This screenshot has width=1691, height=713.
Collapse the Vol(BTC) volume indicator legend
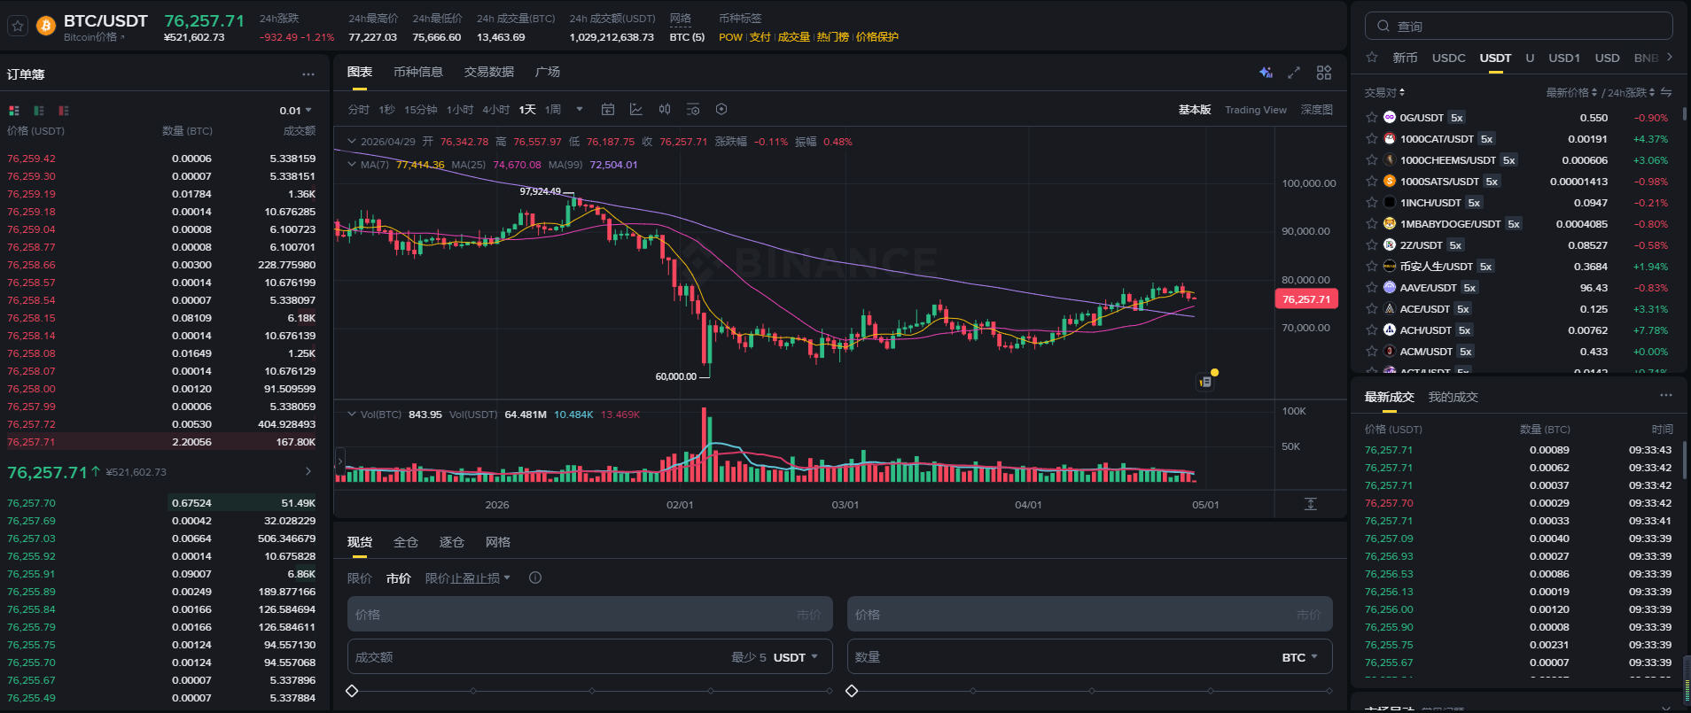tap(352, 414)
